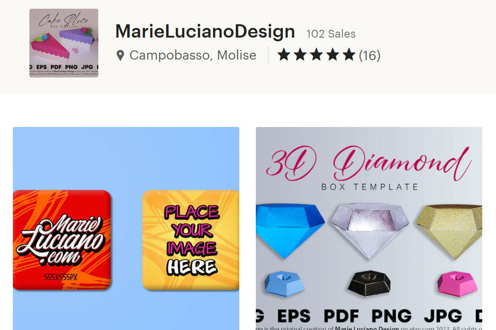Click the second rating star
496x330 pixels.
(300, 55)
